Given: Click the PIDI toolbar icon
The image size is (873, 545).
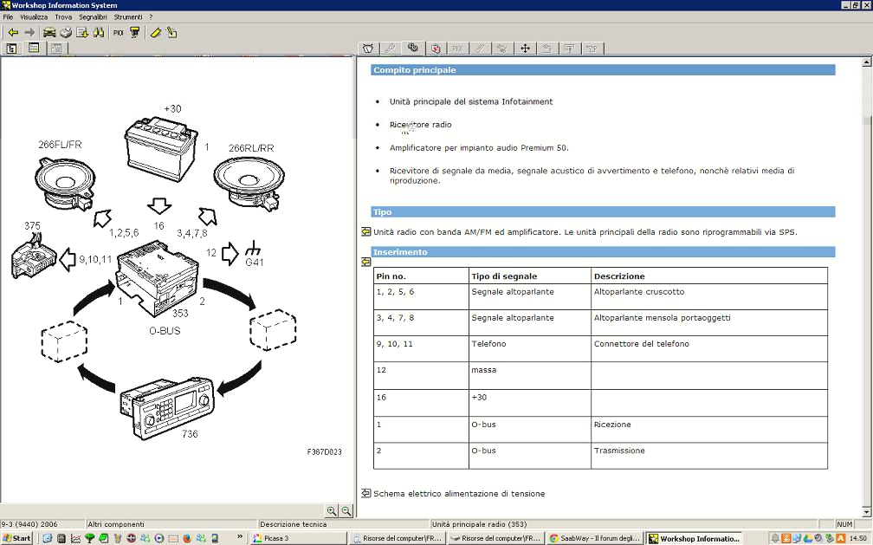Looking at the screenshot, I should tap(118, 33).
